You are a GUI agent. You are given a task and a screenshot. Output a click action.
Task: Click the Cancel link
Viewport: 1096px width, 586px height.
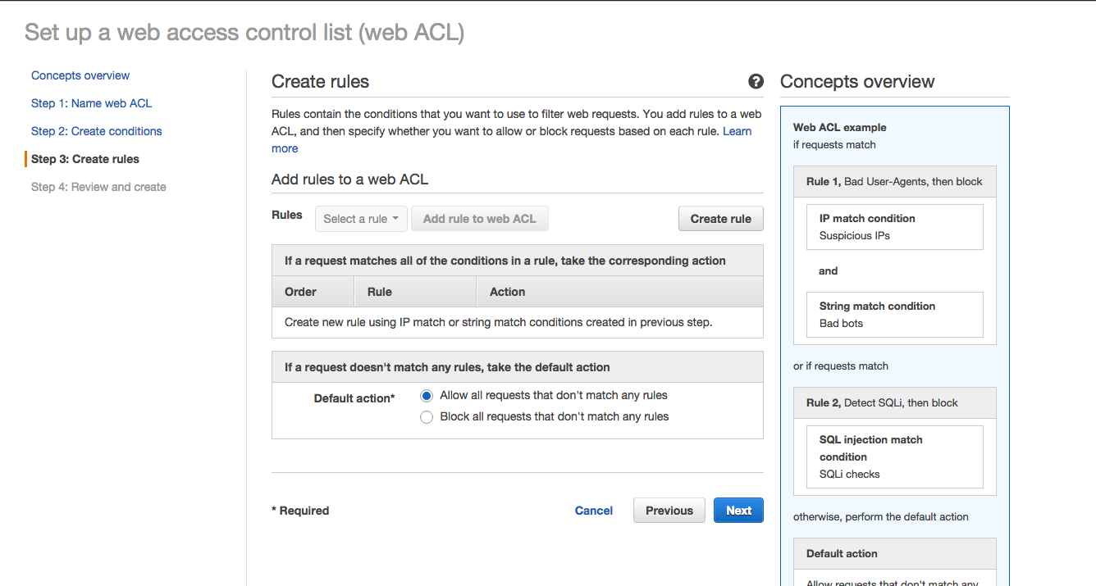594,511
